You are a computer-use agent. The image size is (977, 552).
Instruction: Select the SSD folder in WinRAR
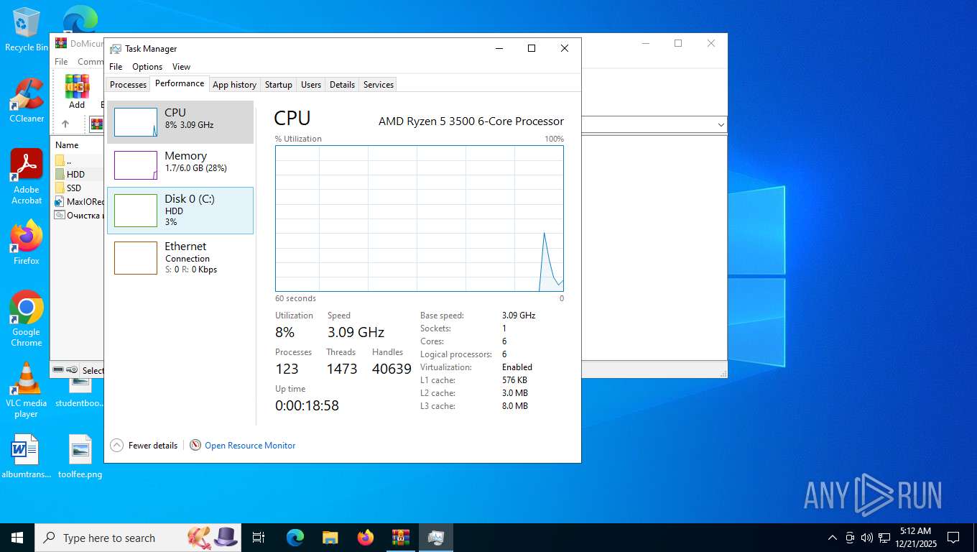69,188
